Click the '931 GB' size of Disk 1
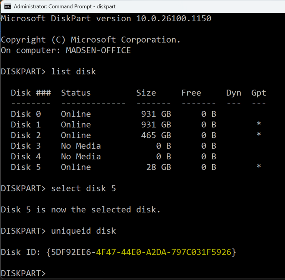285x280 pixels. [x=156, y=125]
